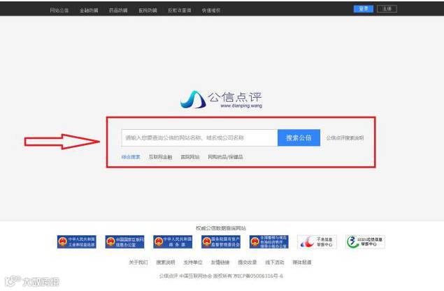Select the 综合搜索 search tab

click(131, 157)
